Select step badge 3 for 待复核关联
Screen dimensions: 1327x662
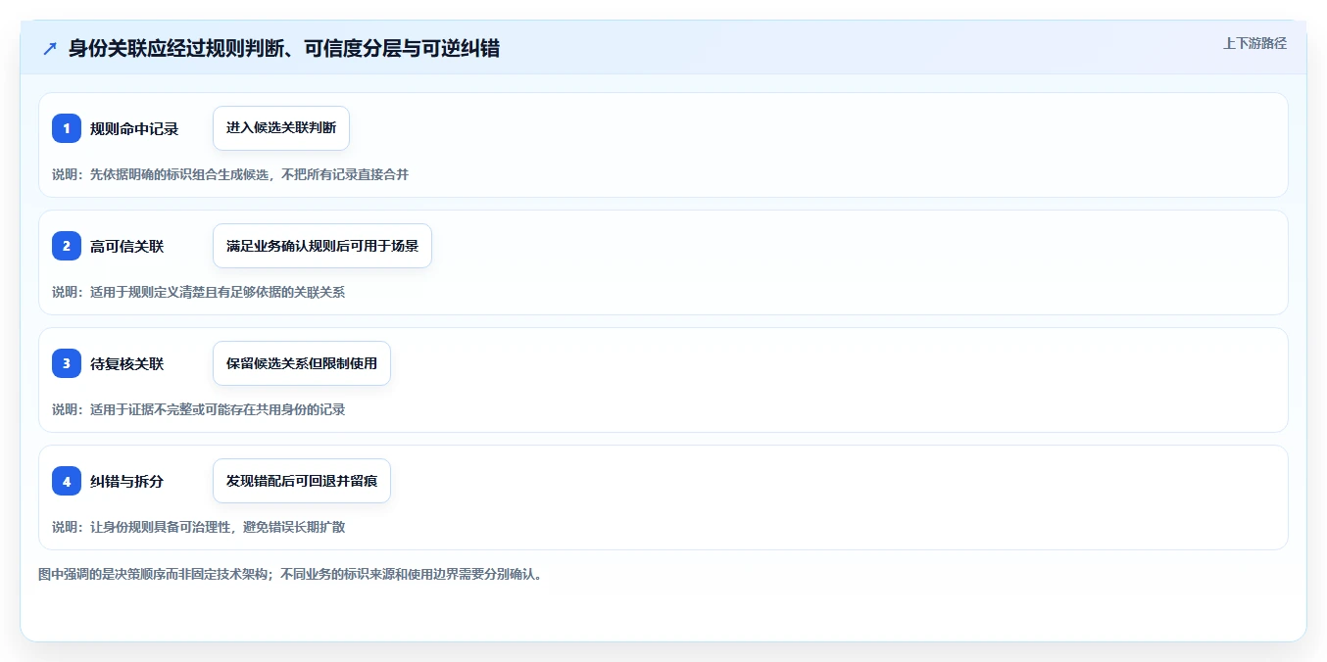(x=67, y=363)
